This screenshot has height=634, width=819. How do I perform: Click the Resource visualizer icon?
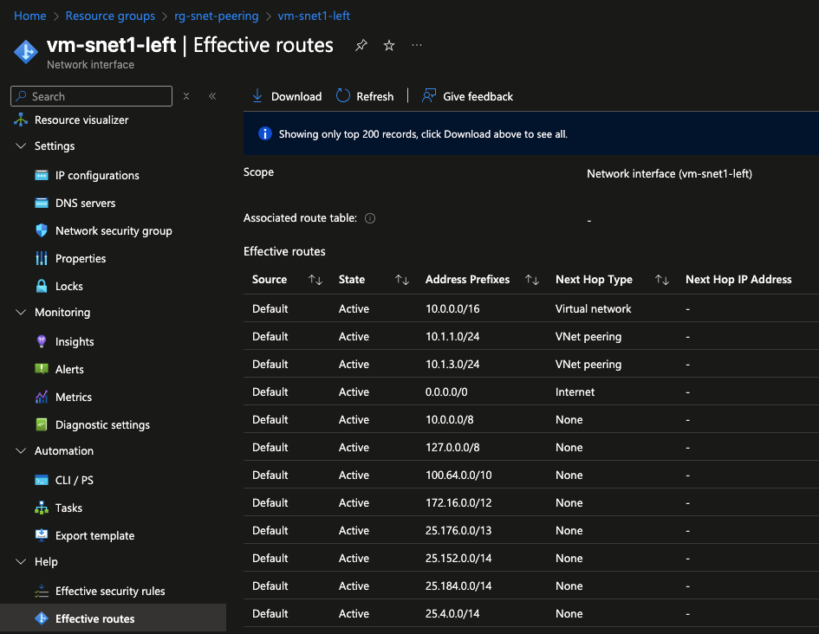click(x=21, y=120)
